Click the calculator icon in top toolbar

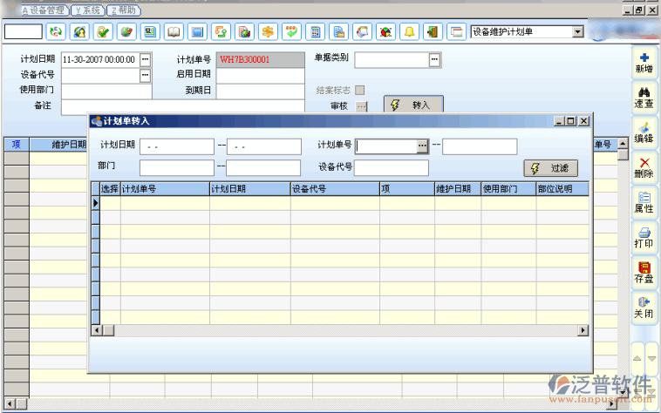315,32
